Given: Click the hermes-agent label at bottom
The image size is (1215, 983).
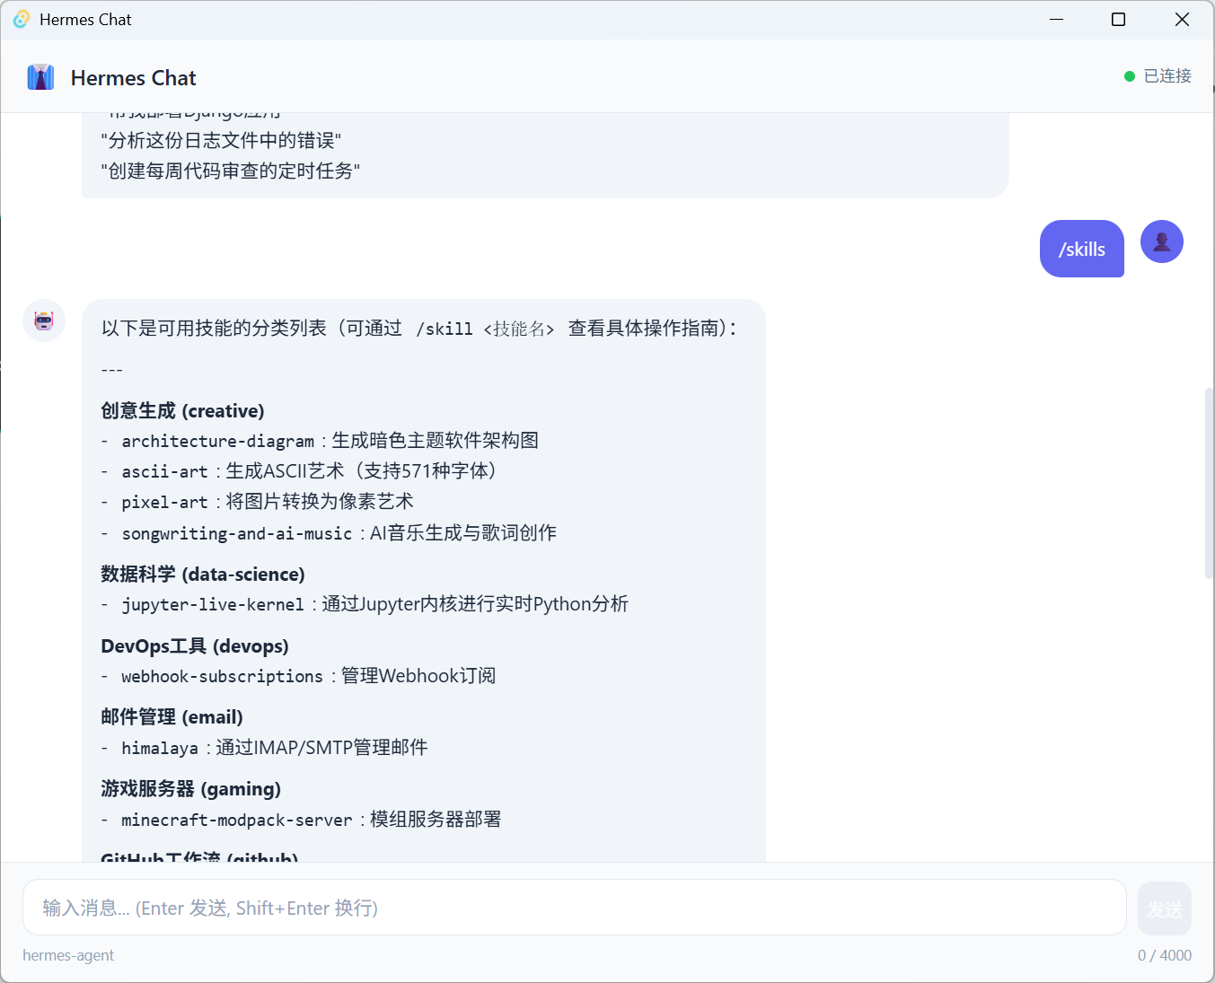Looking at the screenshot, I should (68, 955).
